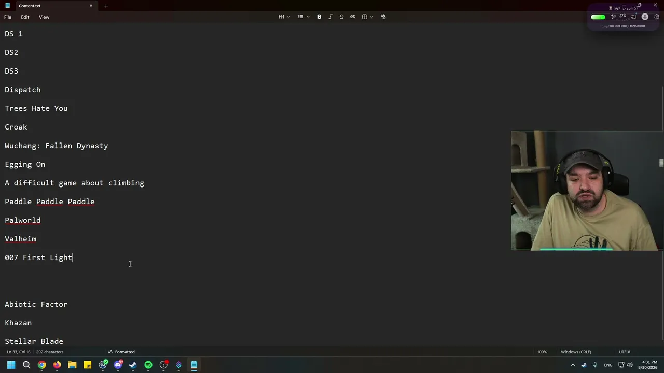This screenshot has height=373, width=664.
Task: Click the line "DS2"
Action: coord(11,52)
